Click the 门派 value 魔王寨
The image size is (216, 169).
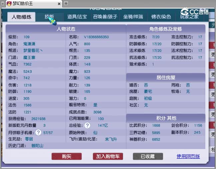point(29,58)
